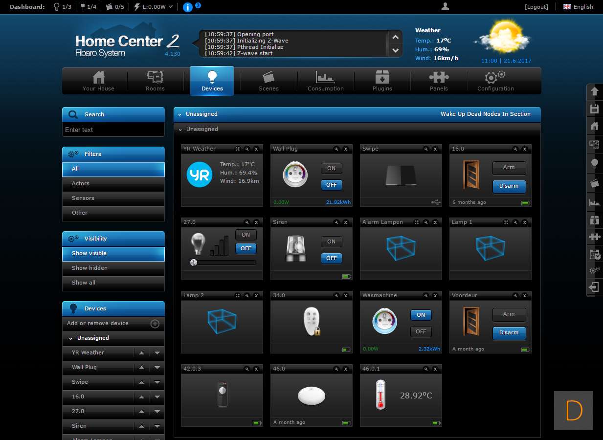The width and height of the screenshot is (603, 440).
Task: Click the Search text input field
Action: point(113,130)
